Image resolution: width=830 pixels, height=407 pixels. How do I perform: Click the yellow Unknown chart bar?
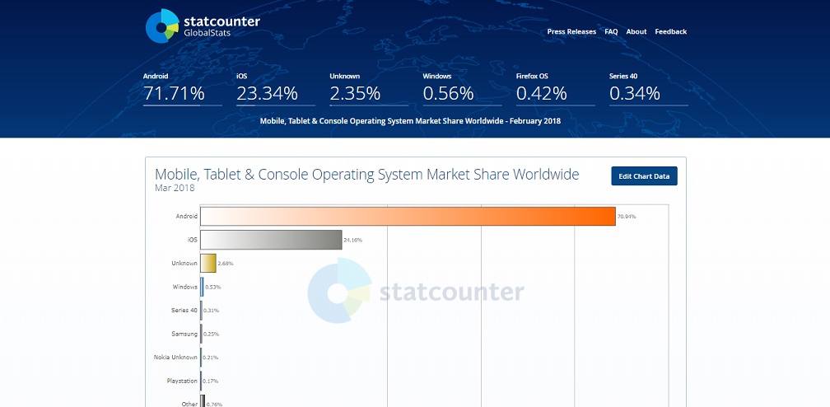tap(208, 263)
